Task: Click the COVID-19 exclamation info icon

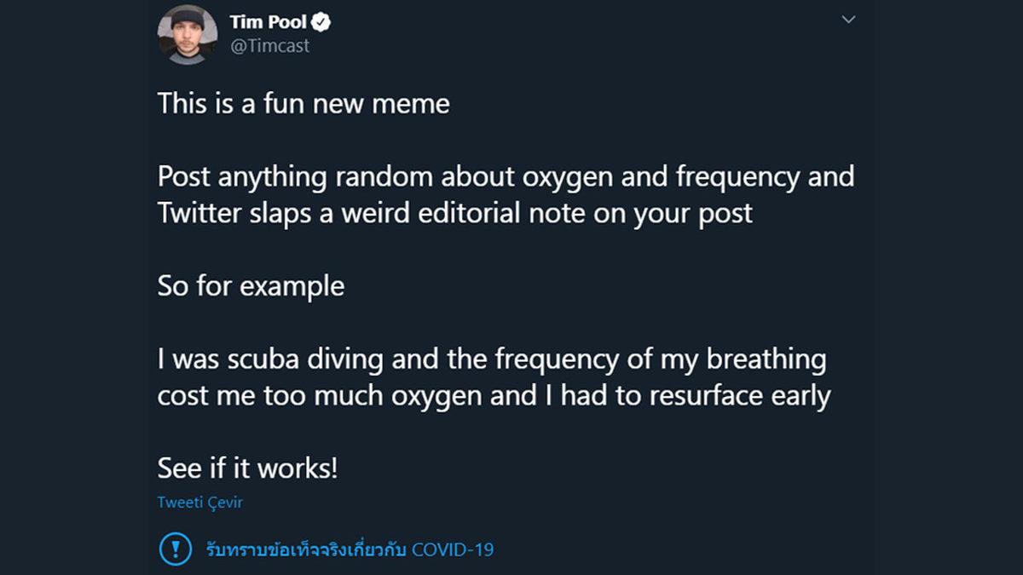Action: coord(176,548)
